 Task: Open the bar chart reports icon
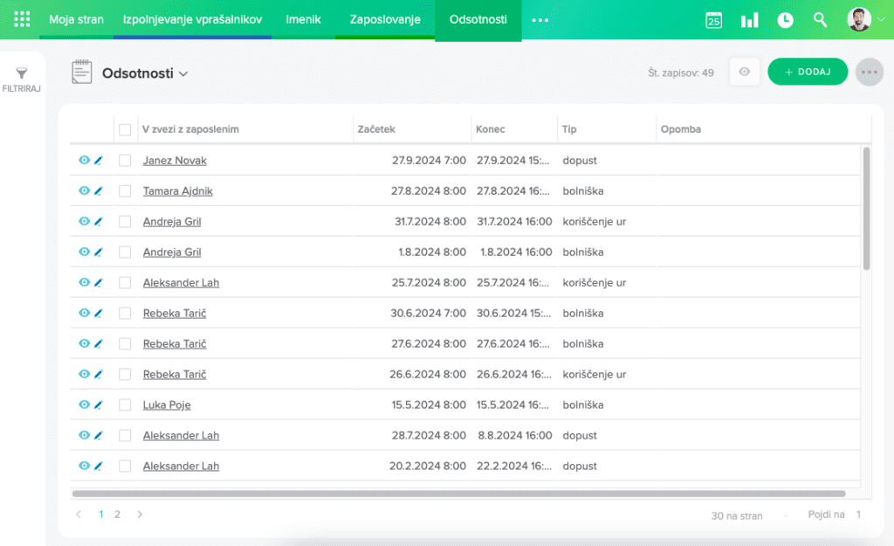point(749,20)
